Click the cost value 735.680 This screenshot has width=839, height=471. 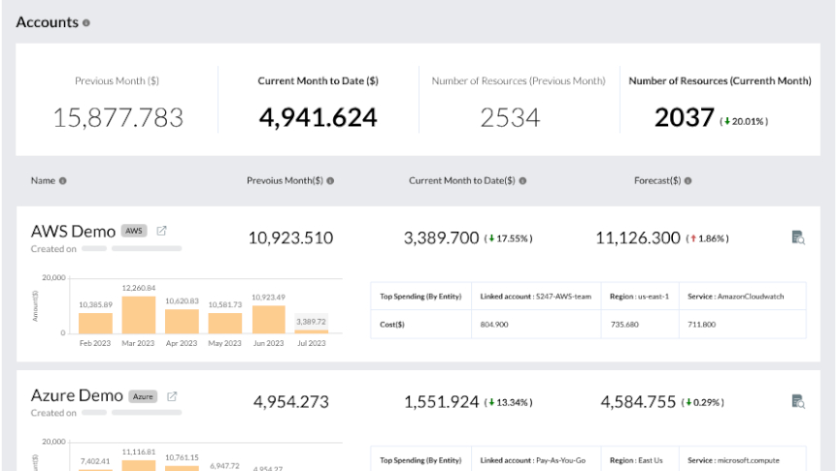pyautogui.click(x=624, y=324)
